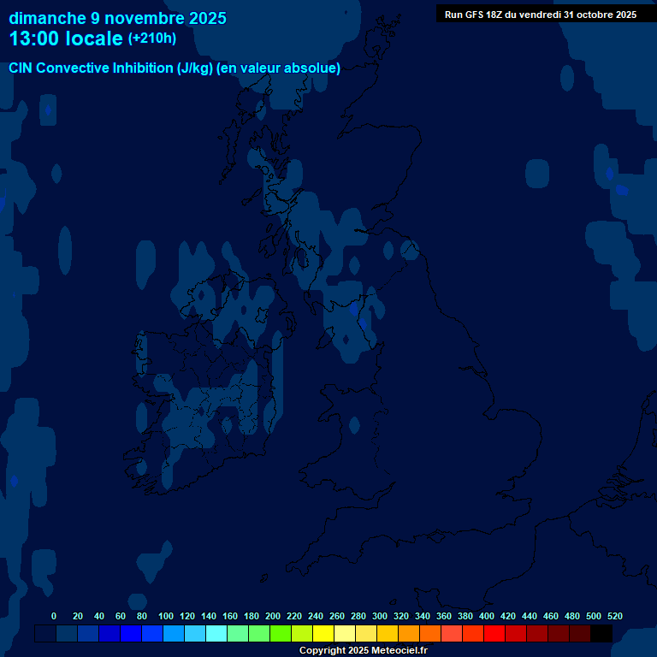Click the legend value label '200'
Image resolution: width=657 pixels, height=657 pixels.
[x=273, y=616]
